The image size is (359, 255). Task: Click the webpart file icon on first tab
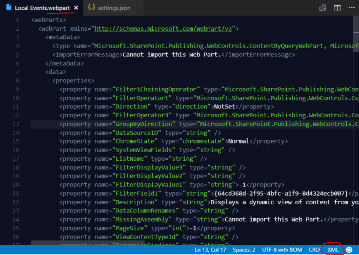click(x=9, y=8)
